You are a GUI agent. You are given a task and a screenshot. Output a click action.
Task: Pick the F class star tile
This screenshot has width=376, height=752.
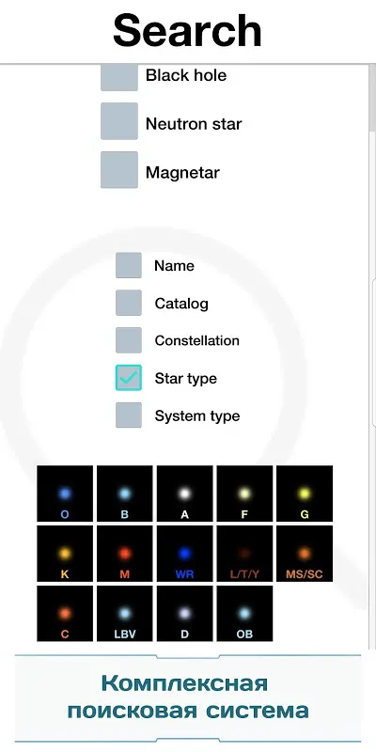click(x=244, y=493)
